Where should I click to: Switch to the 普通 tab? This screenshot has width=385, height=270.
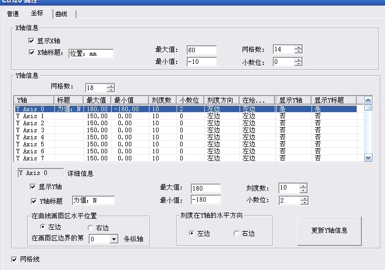click(x=13, y=14)
